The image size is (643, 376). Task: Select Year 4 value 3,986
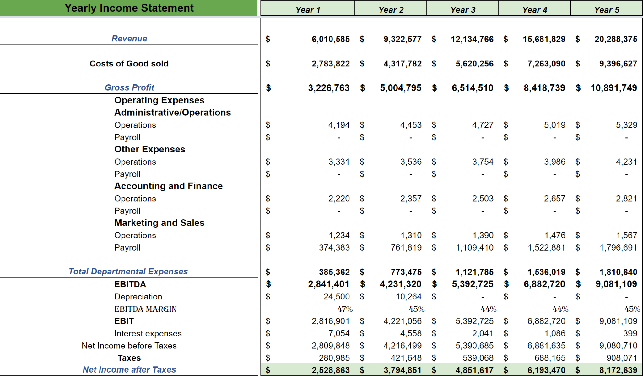pos(555,162)
